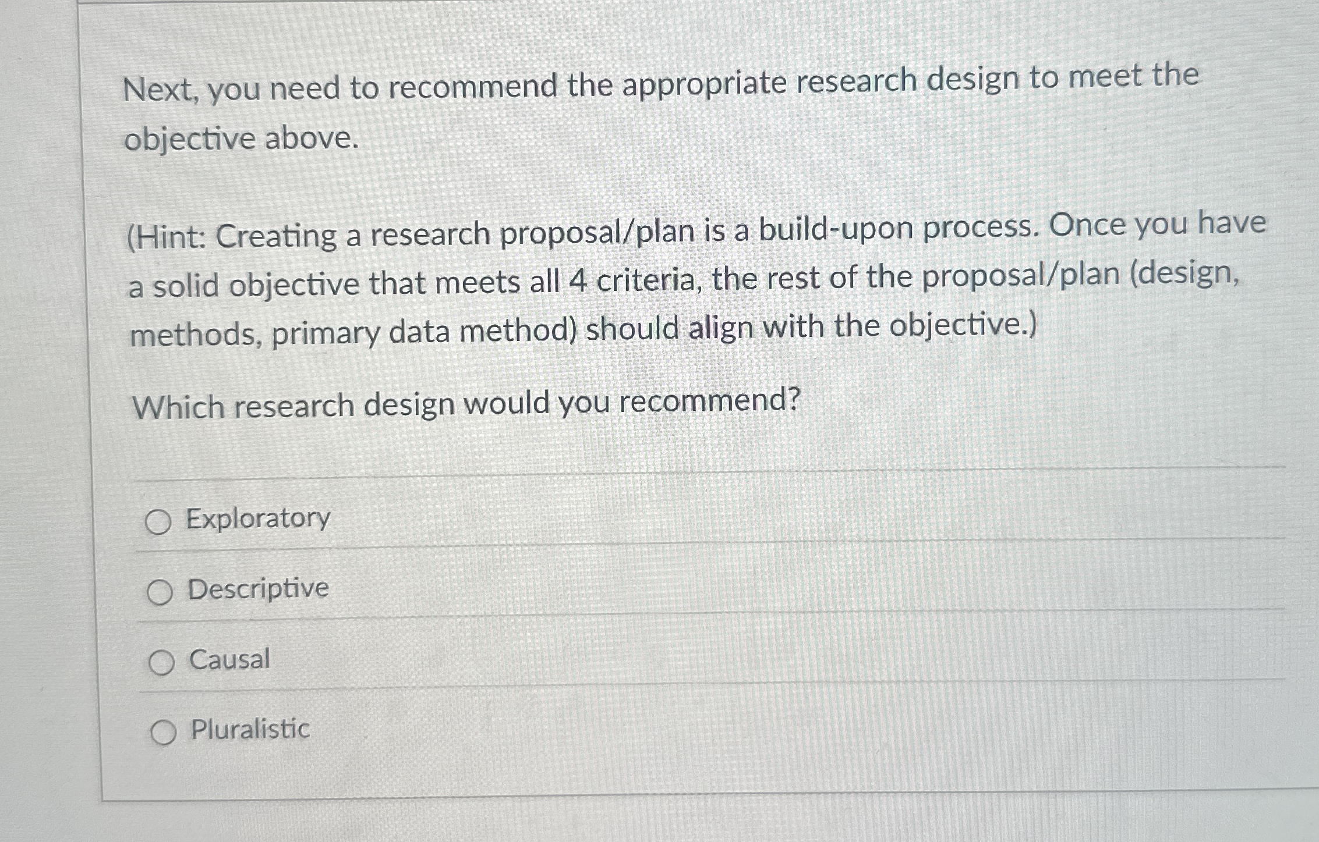Click the phrase "primary data method)"
Screen dimensions: 1319x842
coord(425,332)
